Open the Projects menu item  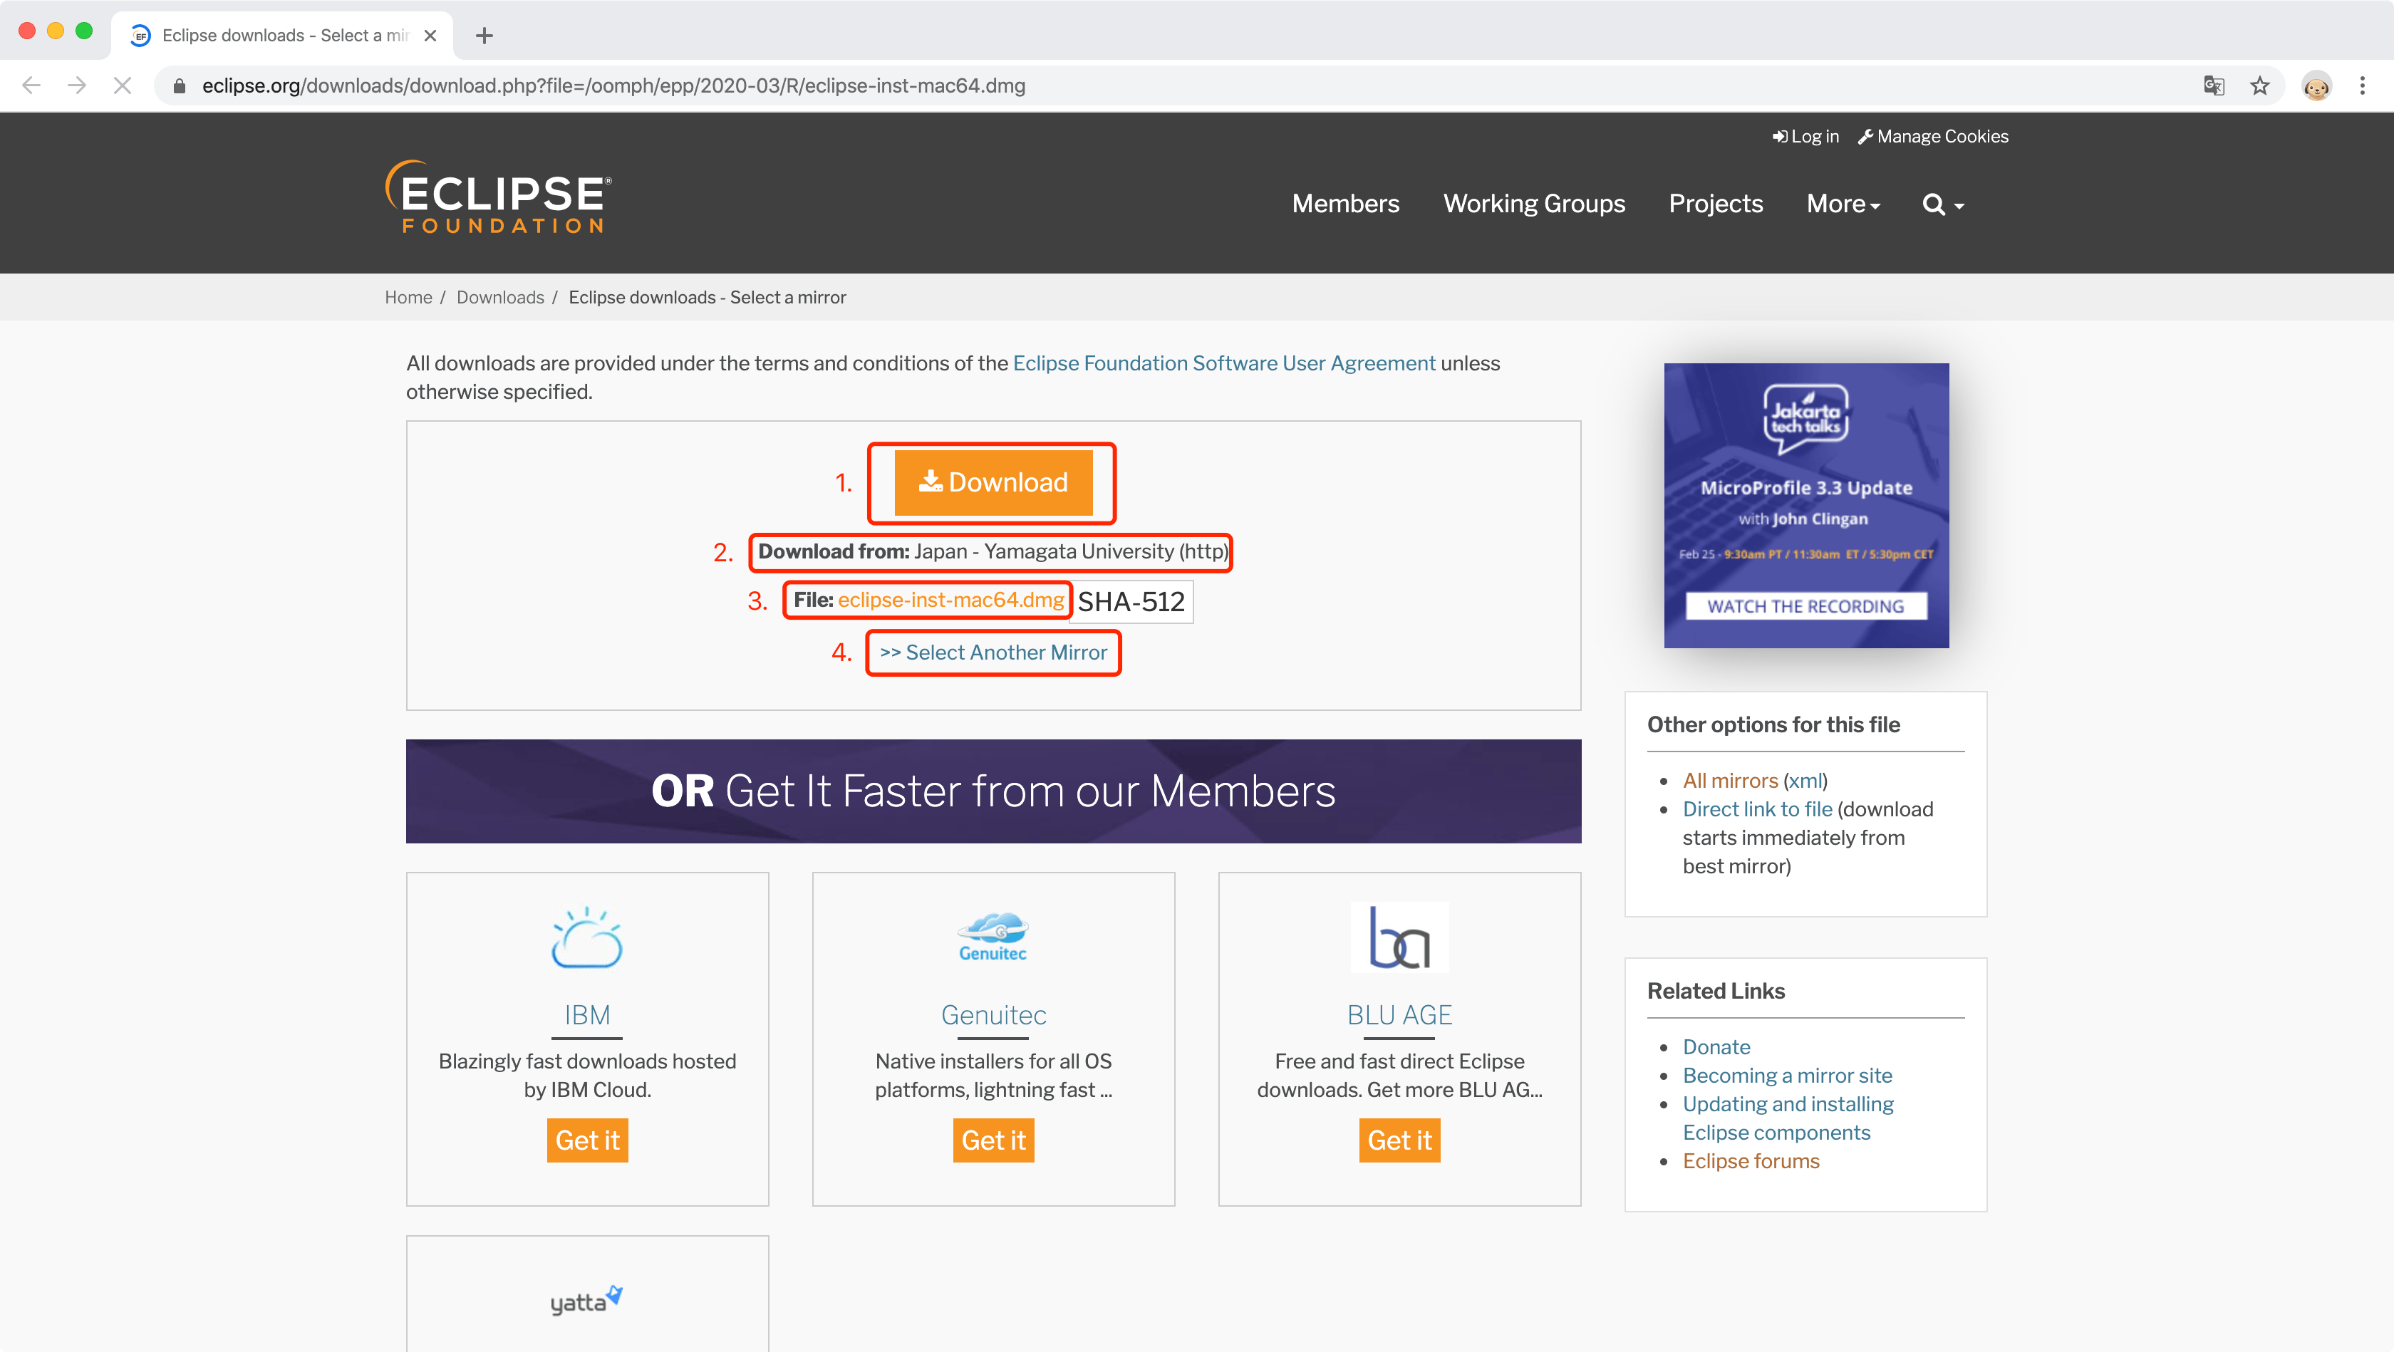tap(1716, 204)
